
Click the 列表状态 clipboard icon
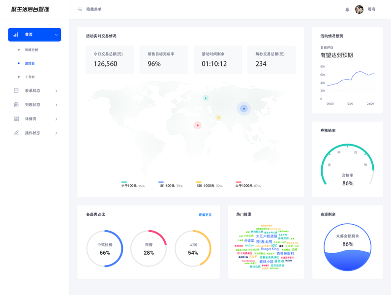[x=16, y=105]
